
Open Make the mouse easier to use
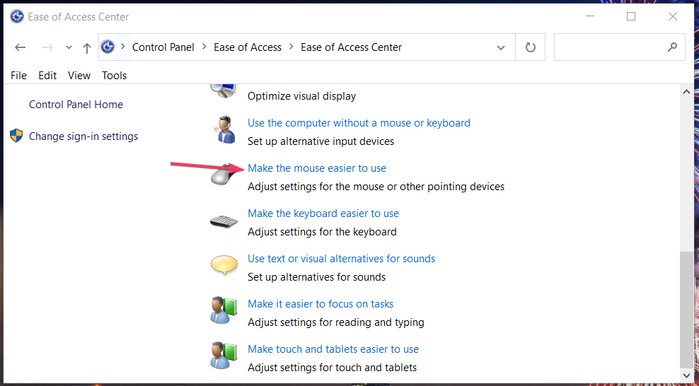317,168
